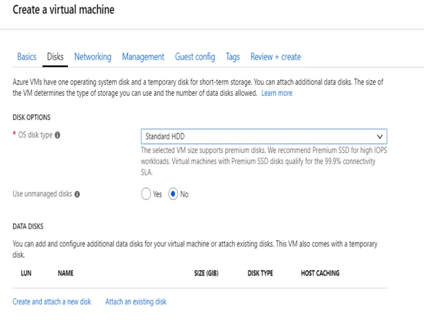Open the Management tab

pyautogui.click(x=143, y=57)
